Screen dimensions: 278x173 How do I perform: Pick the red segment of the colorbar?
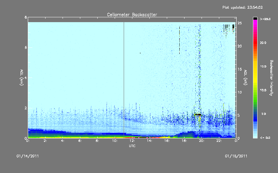tap(255, 43)
